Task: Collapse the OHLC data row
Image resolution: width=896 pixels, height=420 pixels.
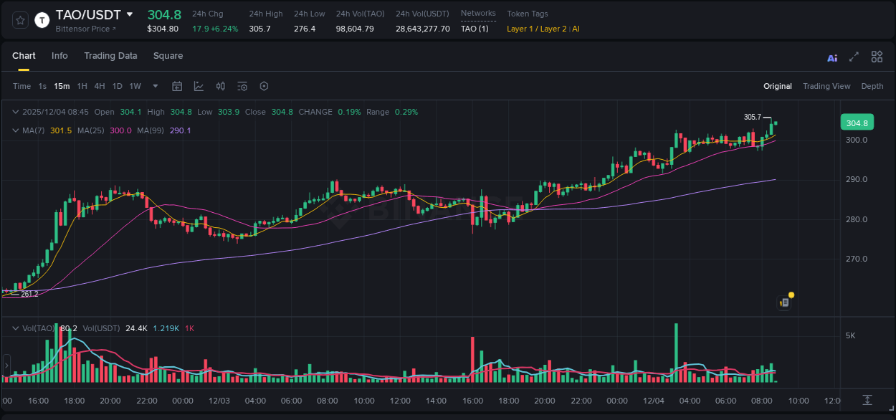Action: click(14, 112)
